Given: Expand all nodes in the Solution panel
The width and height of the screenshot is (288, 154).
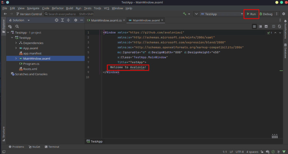Looking at the screenshot, I should point(62,20).
